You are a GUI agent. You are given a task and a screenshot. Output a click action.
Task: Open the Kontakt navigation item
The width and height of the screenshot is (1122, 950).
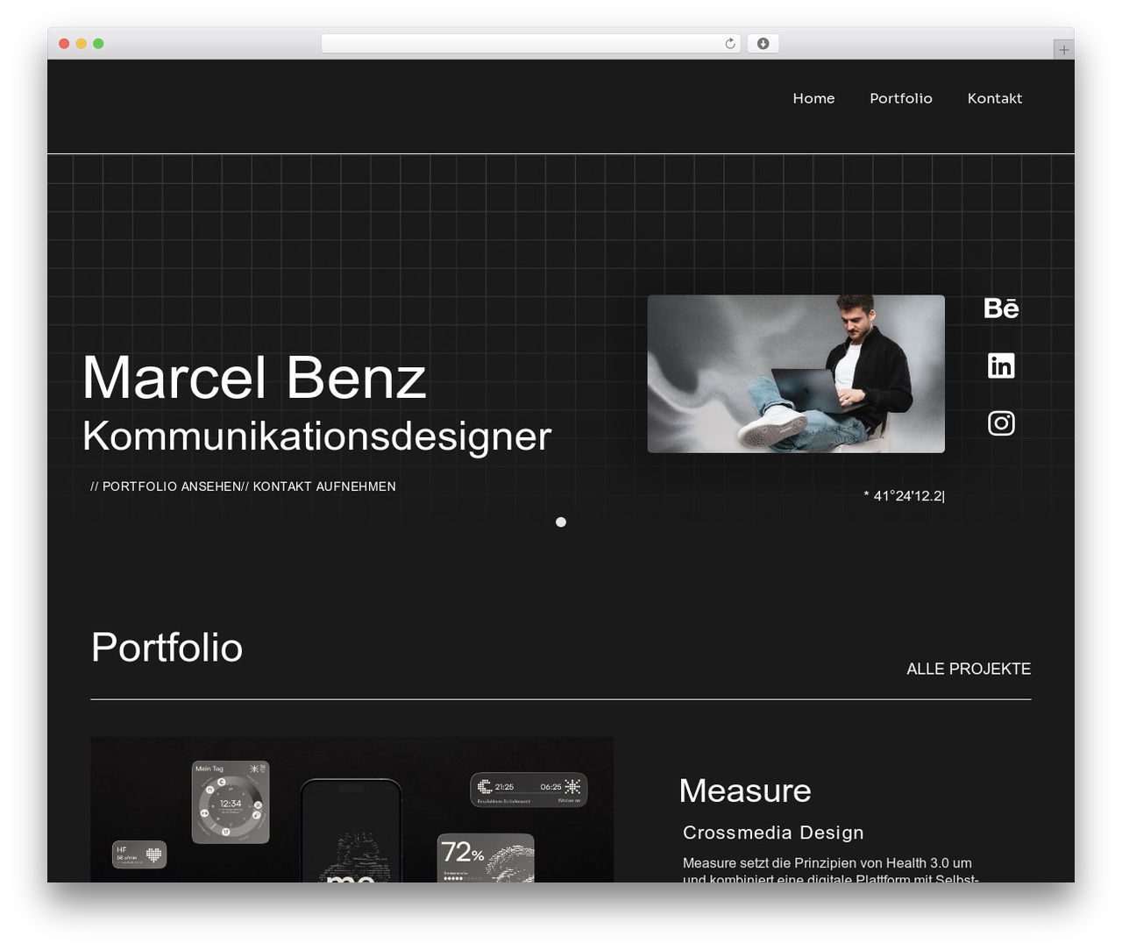[995, 98]
